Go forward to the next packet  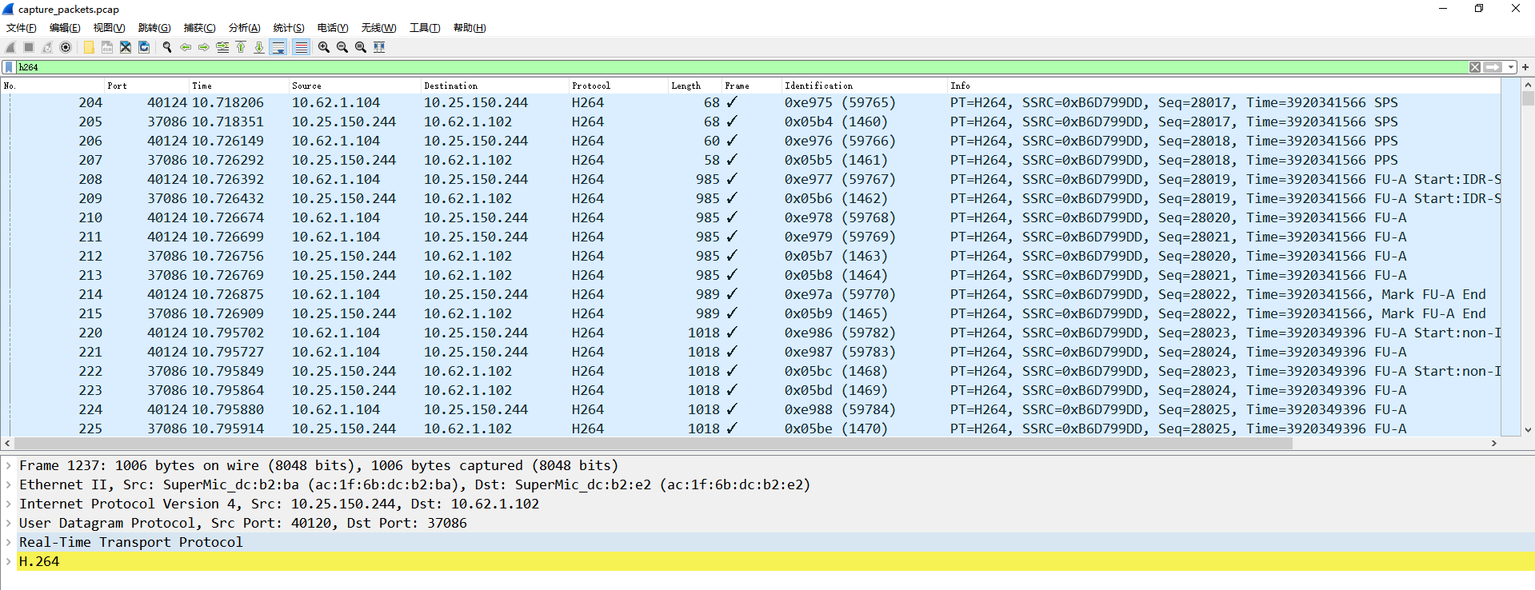pos(204,47)
